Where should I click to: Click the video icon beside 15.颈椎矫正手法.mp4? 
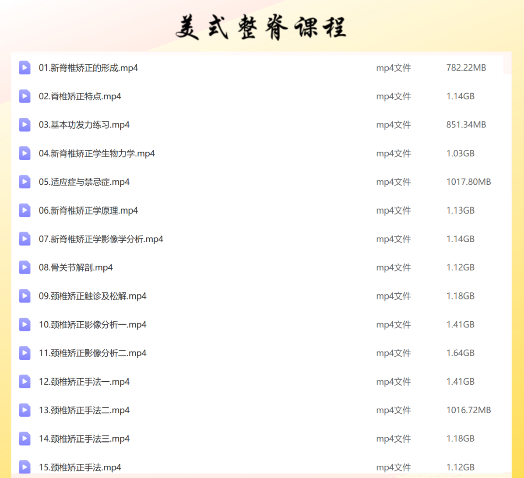[x=25, y=467]
